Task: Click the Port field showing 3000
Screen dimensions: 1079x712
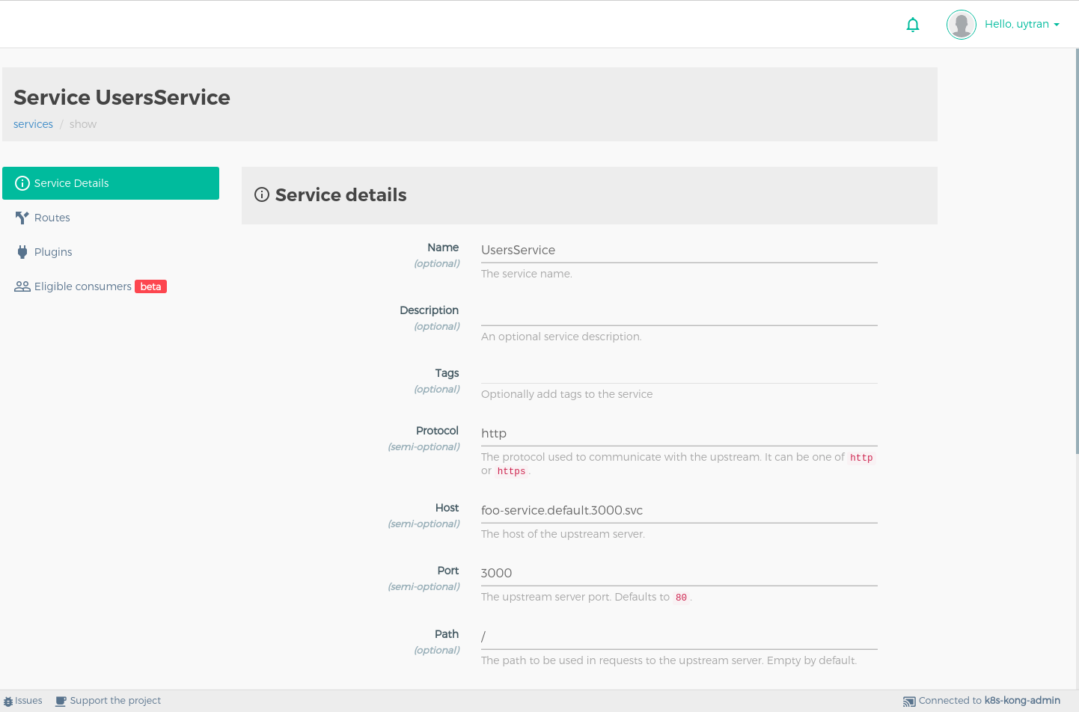Action: coord(679,573)
